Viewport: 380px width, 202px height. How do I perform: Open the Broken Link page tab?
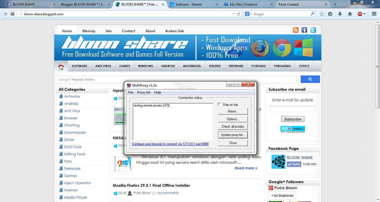175,31
